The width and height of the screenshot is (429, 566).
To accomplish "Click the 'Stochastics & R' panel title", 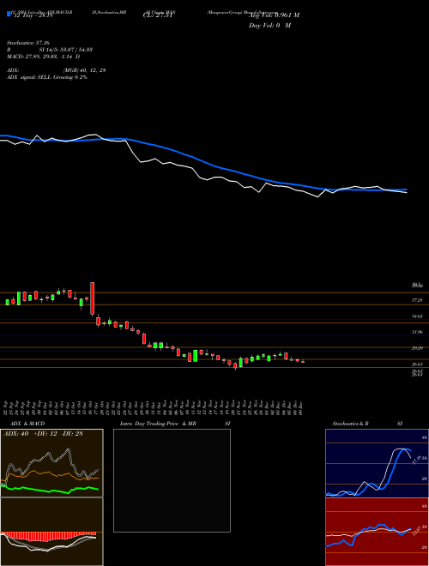I will (x=351, y=424).
